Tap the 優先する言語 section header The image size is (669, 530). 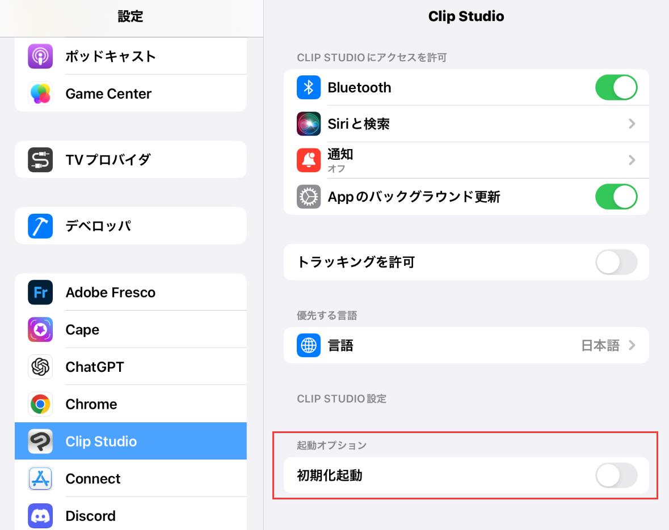pyautogui.click(x=327, y=316)
